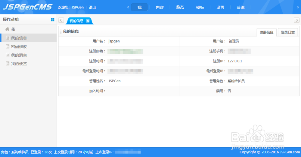Click the 注册手机 label
The image size is (301, 157).
(217, 51)
